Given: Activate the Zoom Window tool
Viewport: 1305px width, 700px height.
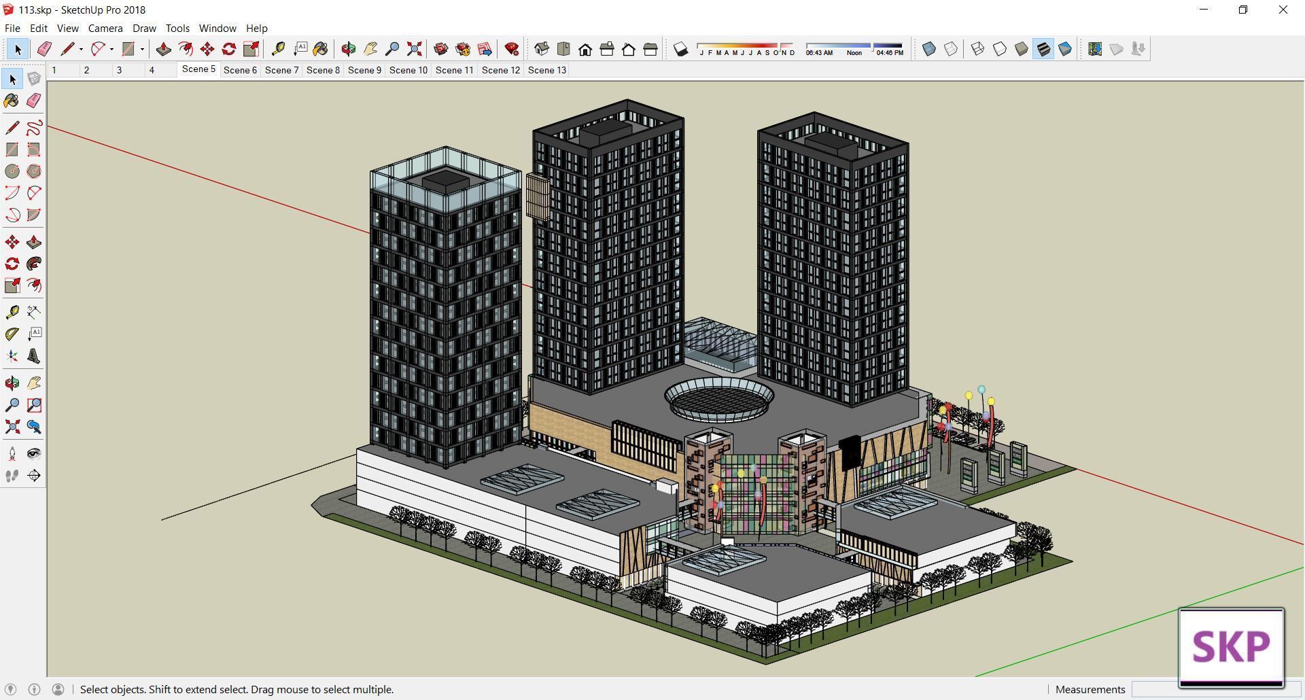Looking at the screenshot, I should point(34,405).
